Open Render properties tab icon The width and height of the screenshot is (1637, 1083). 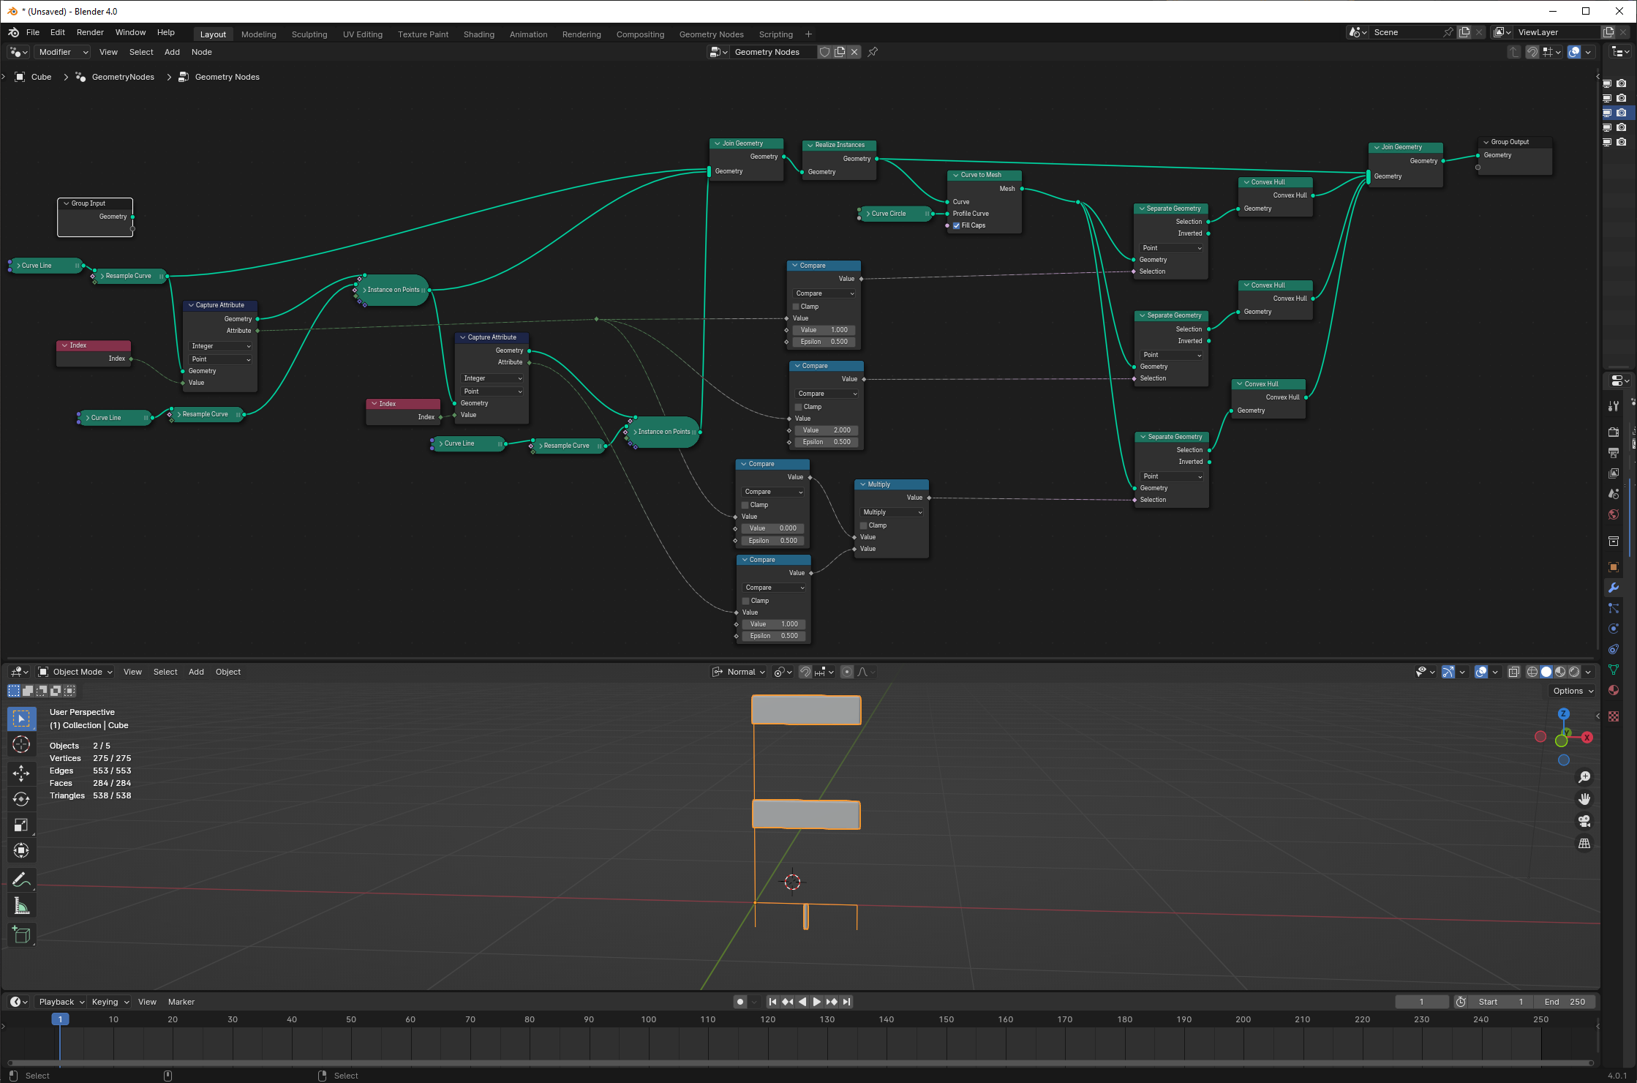tap(1614, 432)
